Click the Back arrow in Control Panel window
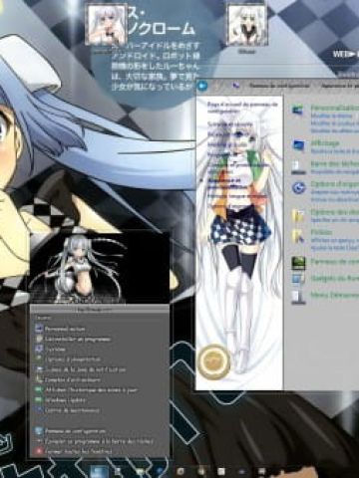This screenshot has height=478, width=359. pyautogui.click(x=202, y=86)
